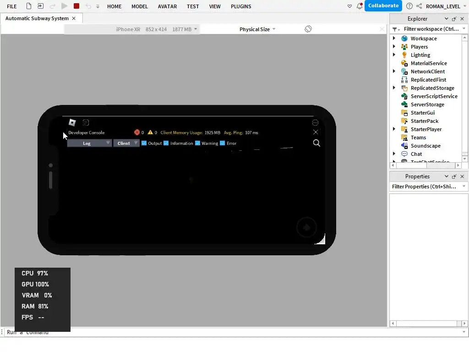Click the rotate device orientation icon
The image size is (469, 352).
tap(308, 29)
